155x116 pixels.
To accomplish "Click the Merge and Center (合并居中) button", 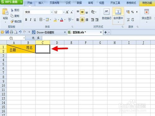I will (118, 14).
